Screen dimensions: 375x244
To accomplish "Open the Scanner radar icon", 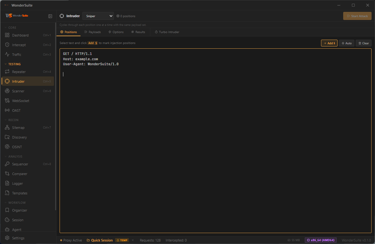I will point(7,91).
